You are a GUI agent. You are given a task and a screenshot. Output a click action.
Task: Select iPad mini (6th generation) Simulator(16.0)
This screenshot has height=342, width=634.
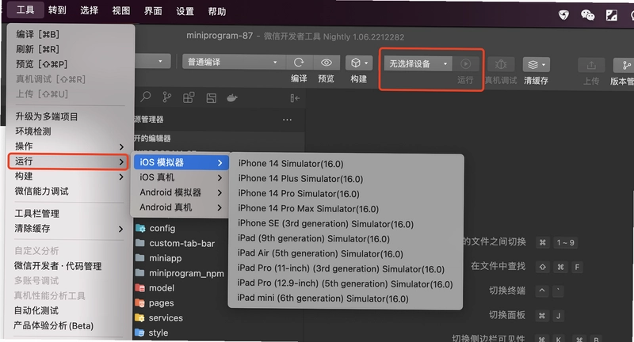[323, 298]
